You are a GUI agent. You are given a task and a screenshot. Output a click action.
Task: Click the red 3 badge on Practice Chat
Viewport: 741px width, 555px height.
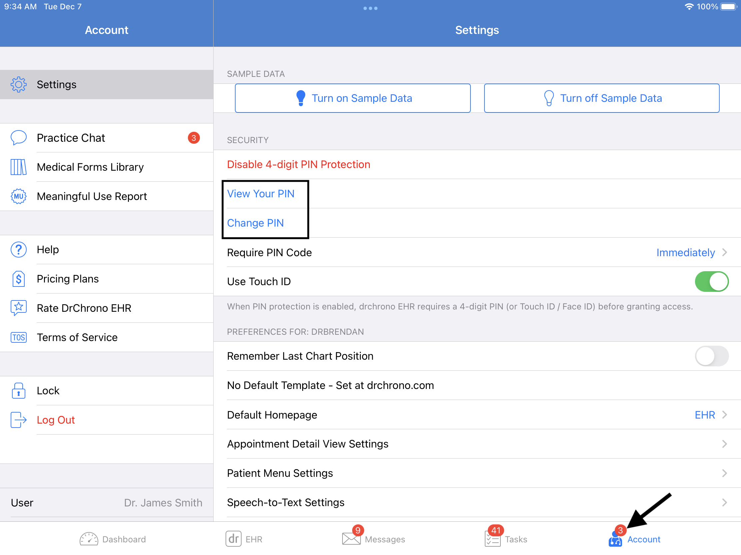pyautogui.click(x=194, y=138)
